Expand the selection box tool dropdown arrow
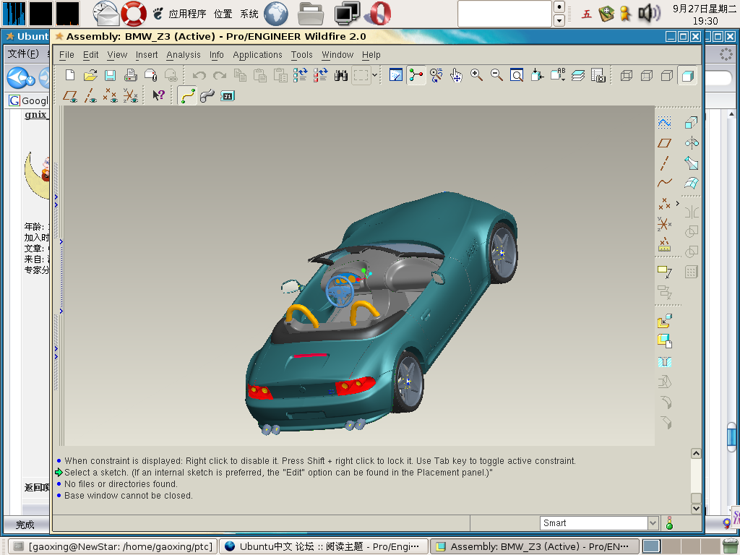Screen dimensions: 740x555 pyautogui.click(x=375, y=75)
